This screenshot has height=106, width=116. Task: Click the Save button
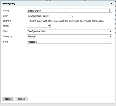tap(8, 99)
